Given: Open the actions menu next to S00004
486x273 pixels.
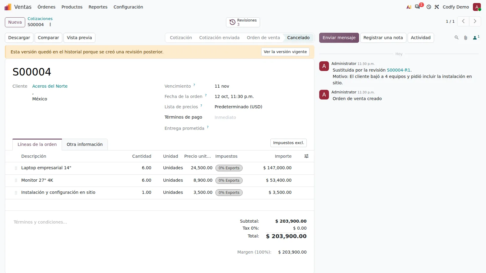Looking at the screenshot, I should tap(50, 25).
